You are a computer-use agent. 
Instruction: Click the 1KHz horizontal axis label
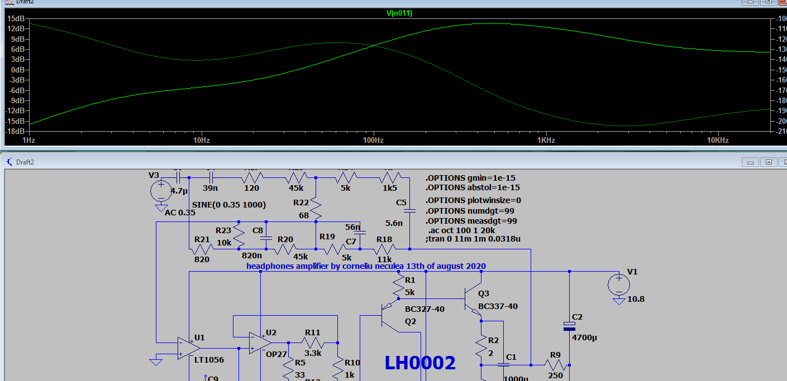click(x=546, y=140)
